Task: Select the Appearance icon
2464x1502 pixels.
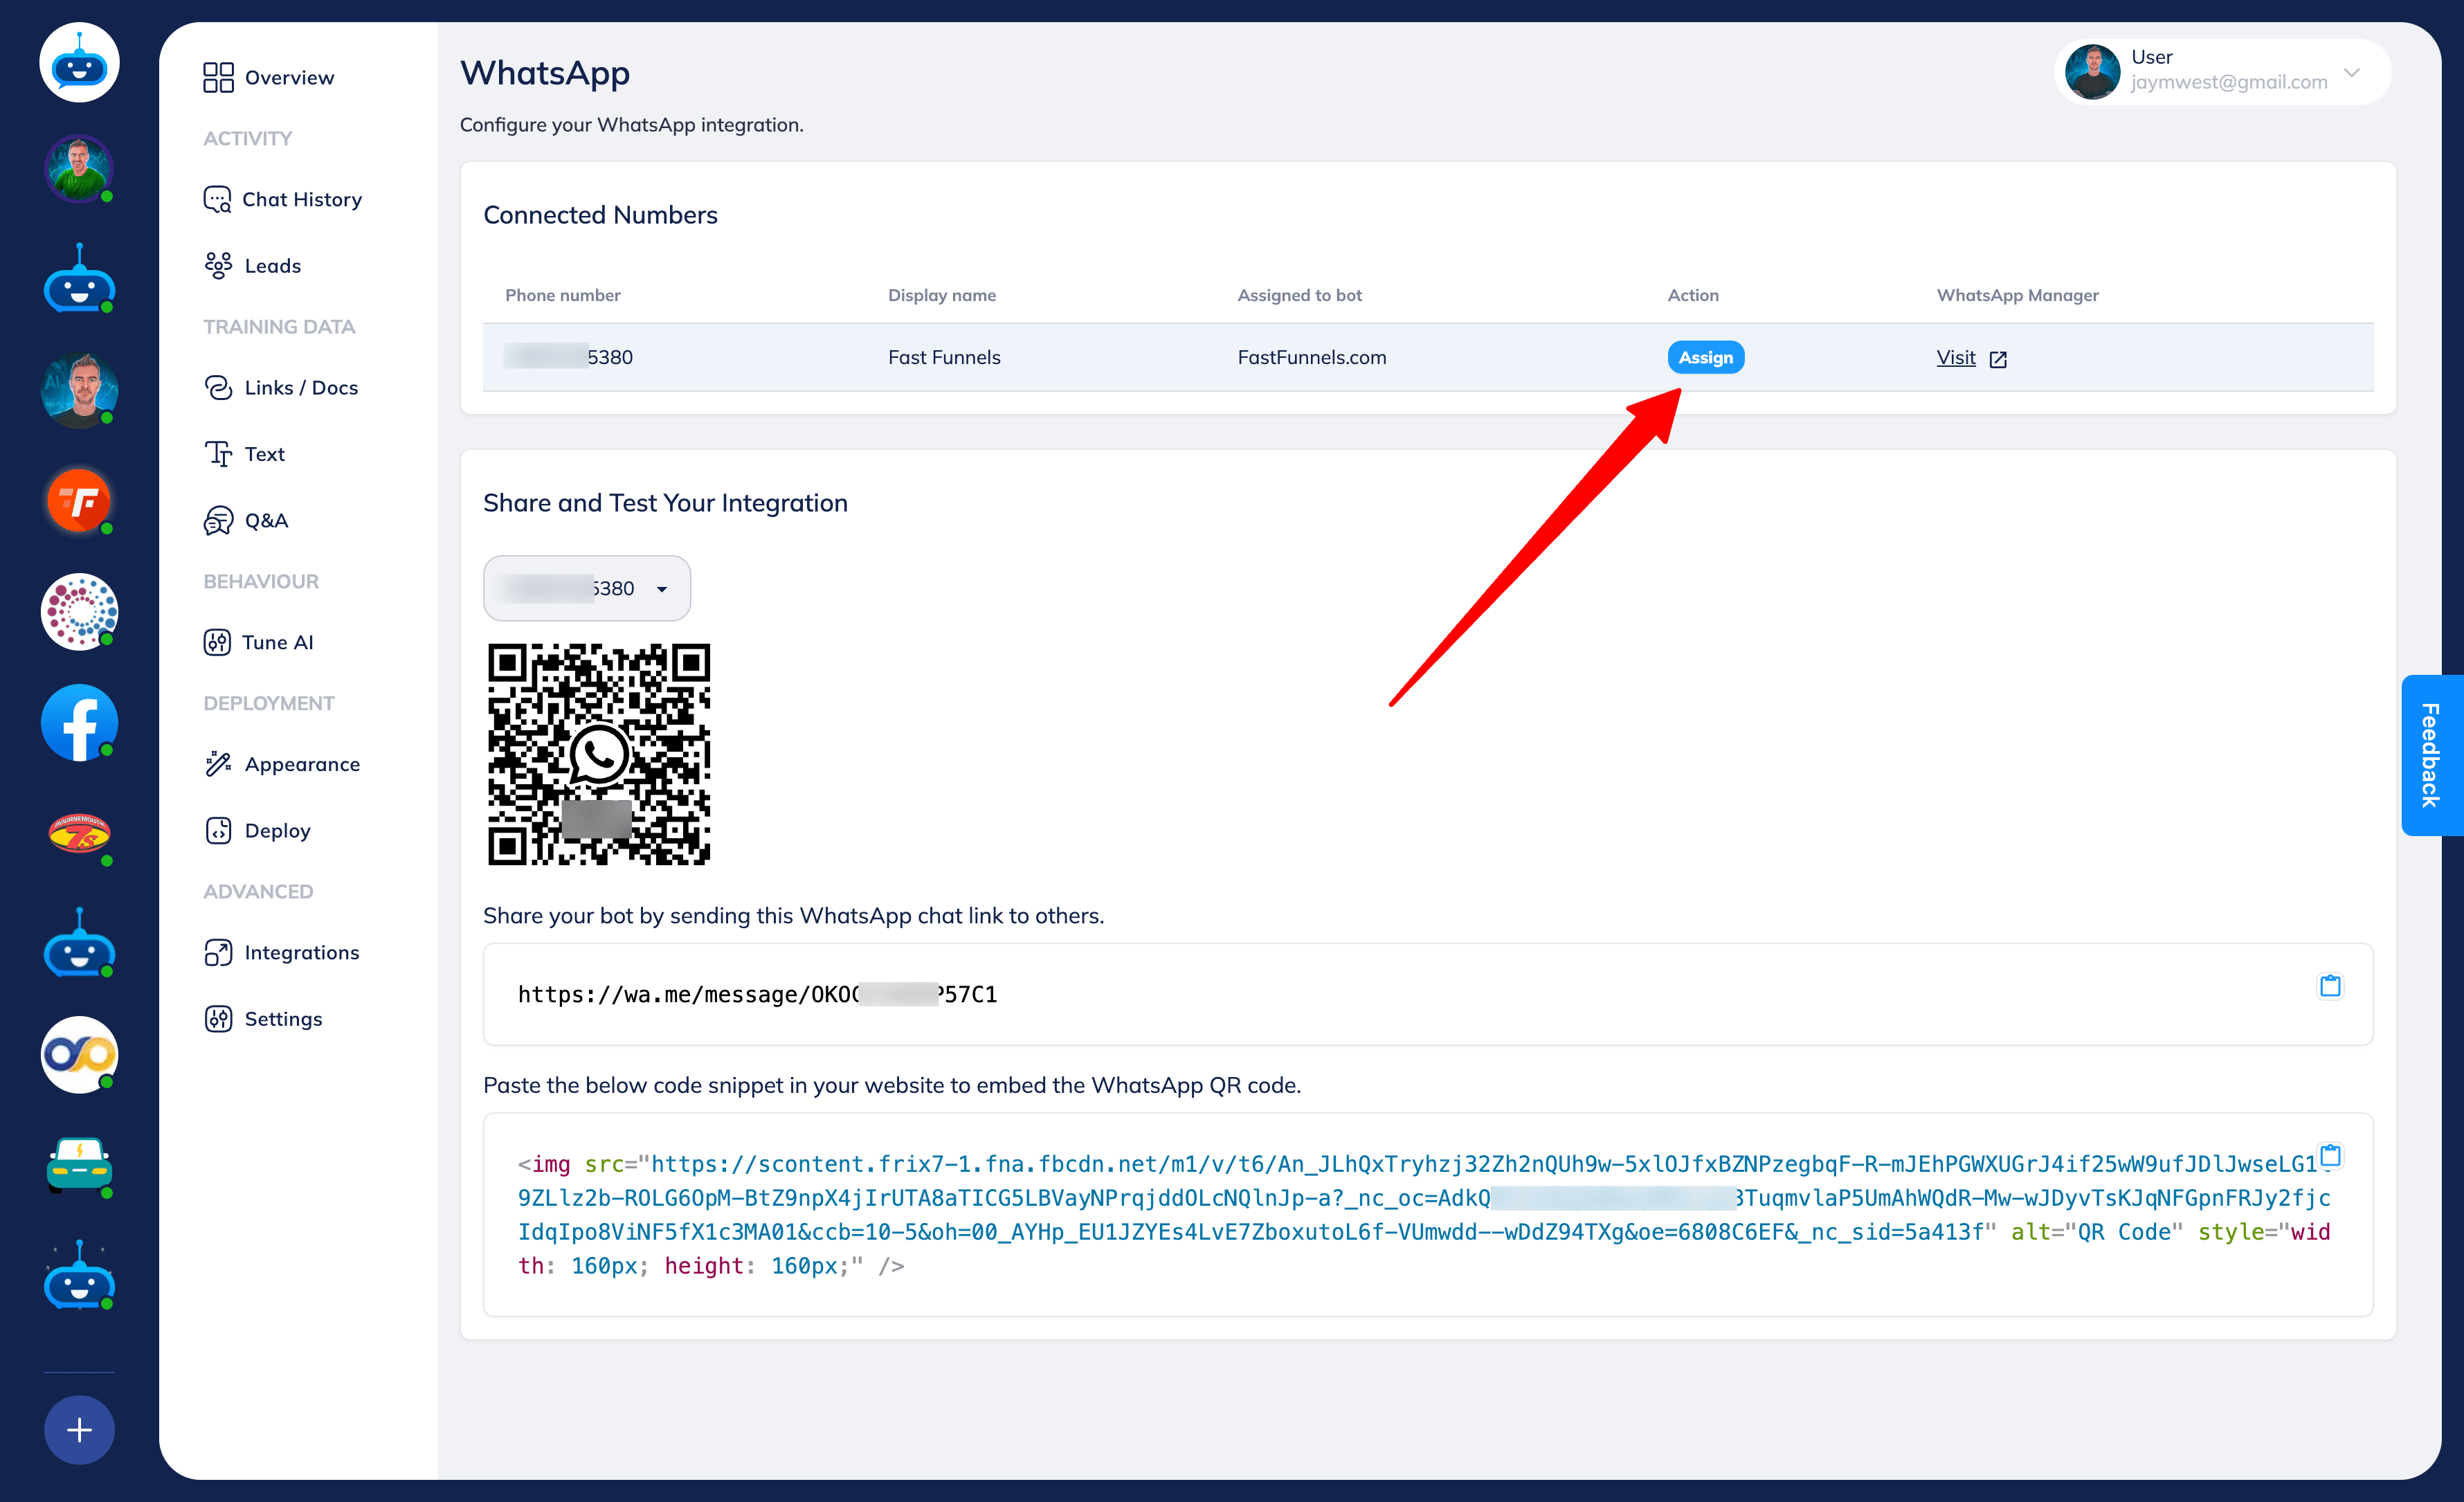Action: pos(218,763)
